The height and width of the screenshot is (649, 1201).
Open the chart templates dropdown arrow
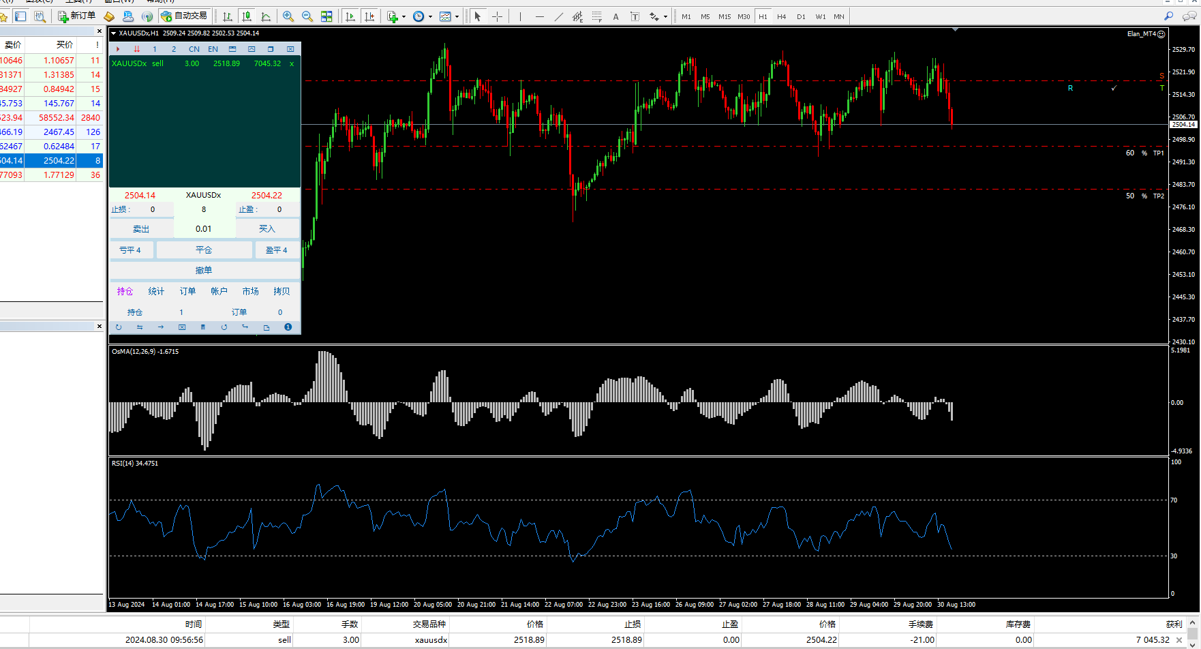[457, 17]
